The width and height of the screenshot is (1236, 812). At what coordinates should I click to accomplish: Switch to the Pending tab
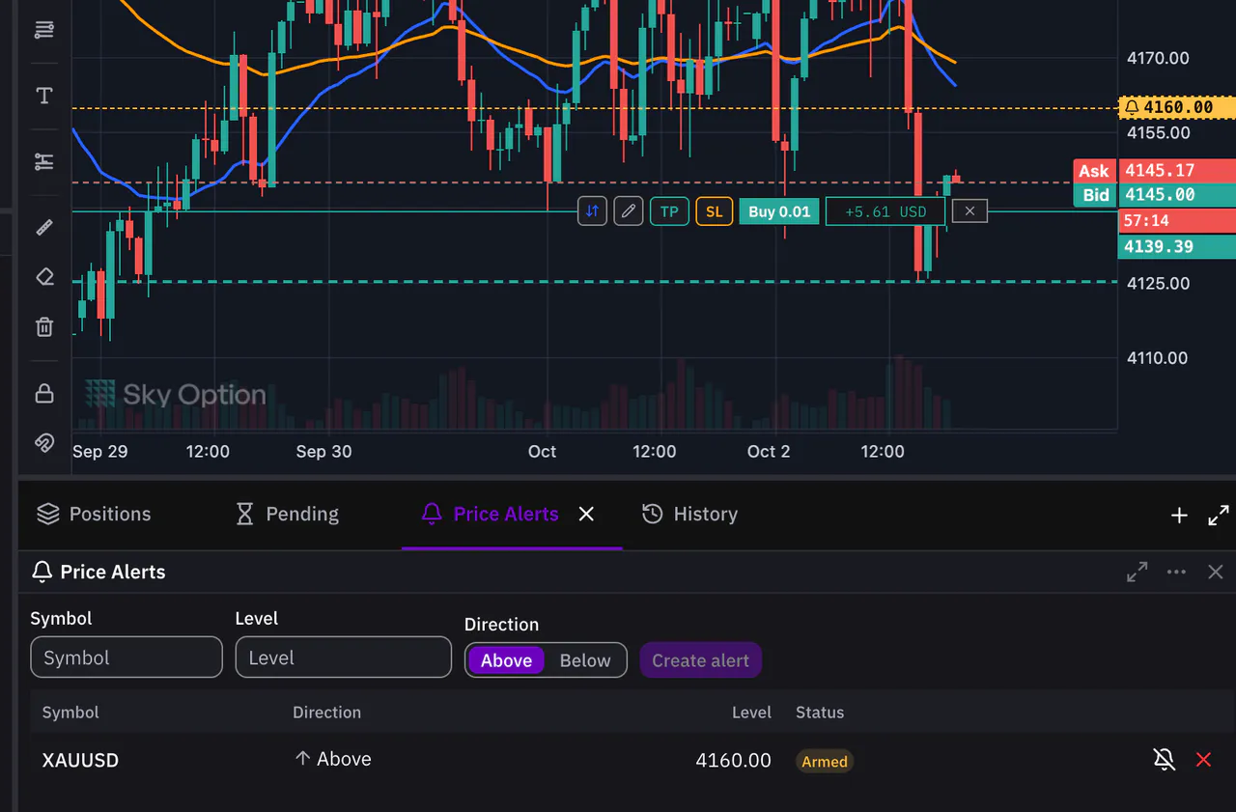288,514
